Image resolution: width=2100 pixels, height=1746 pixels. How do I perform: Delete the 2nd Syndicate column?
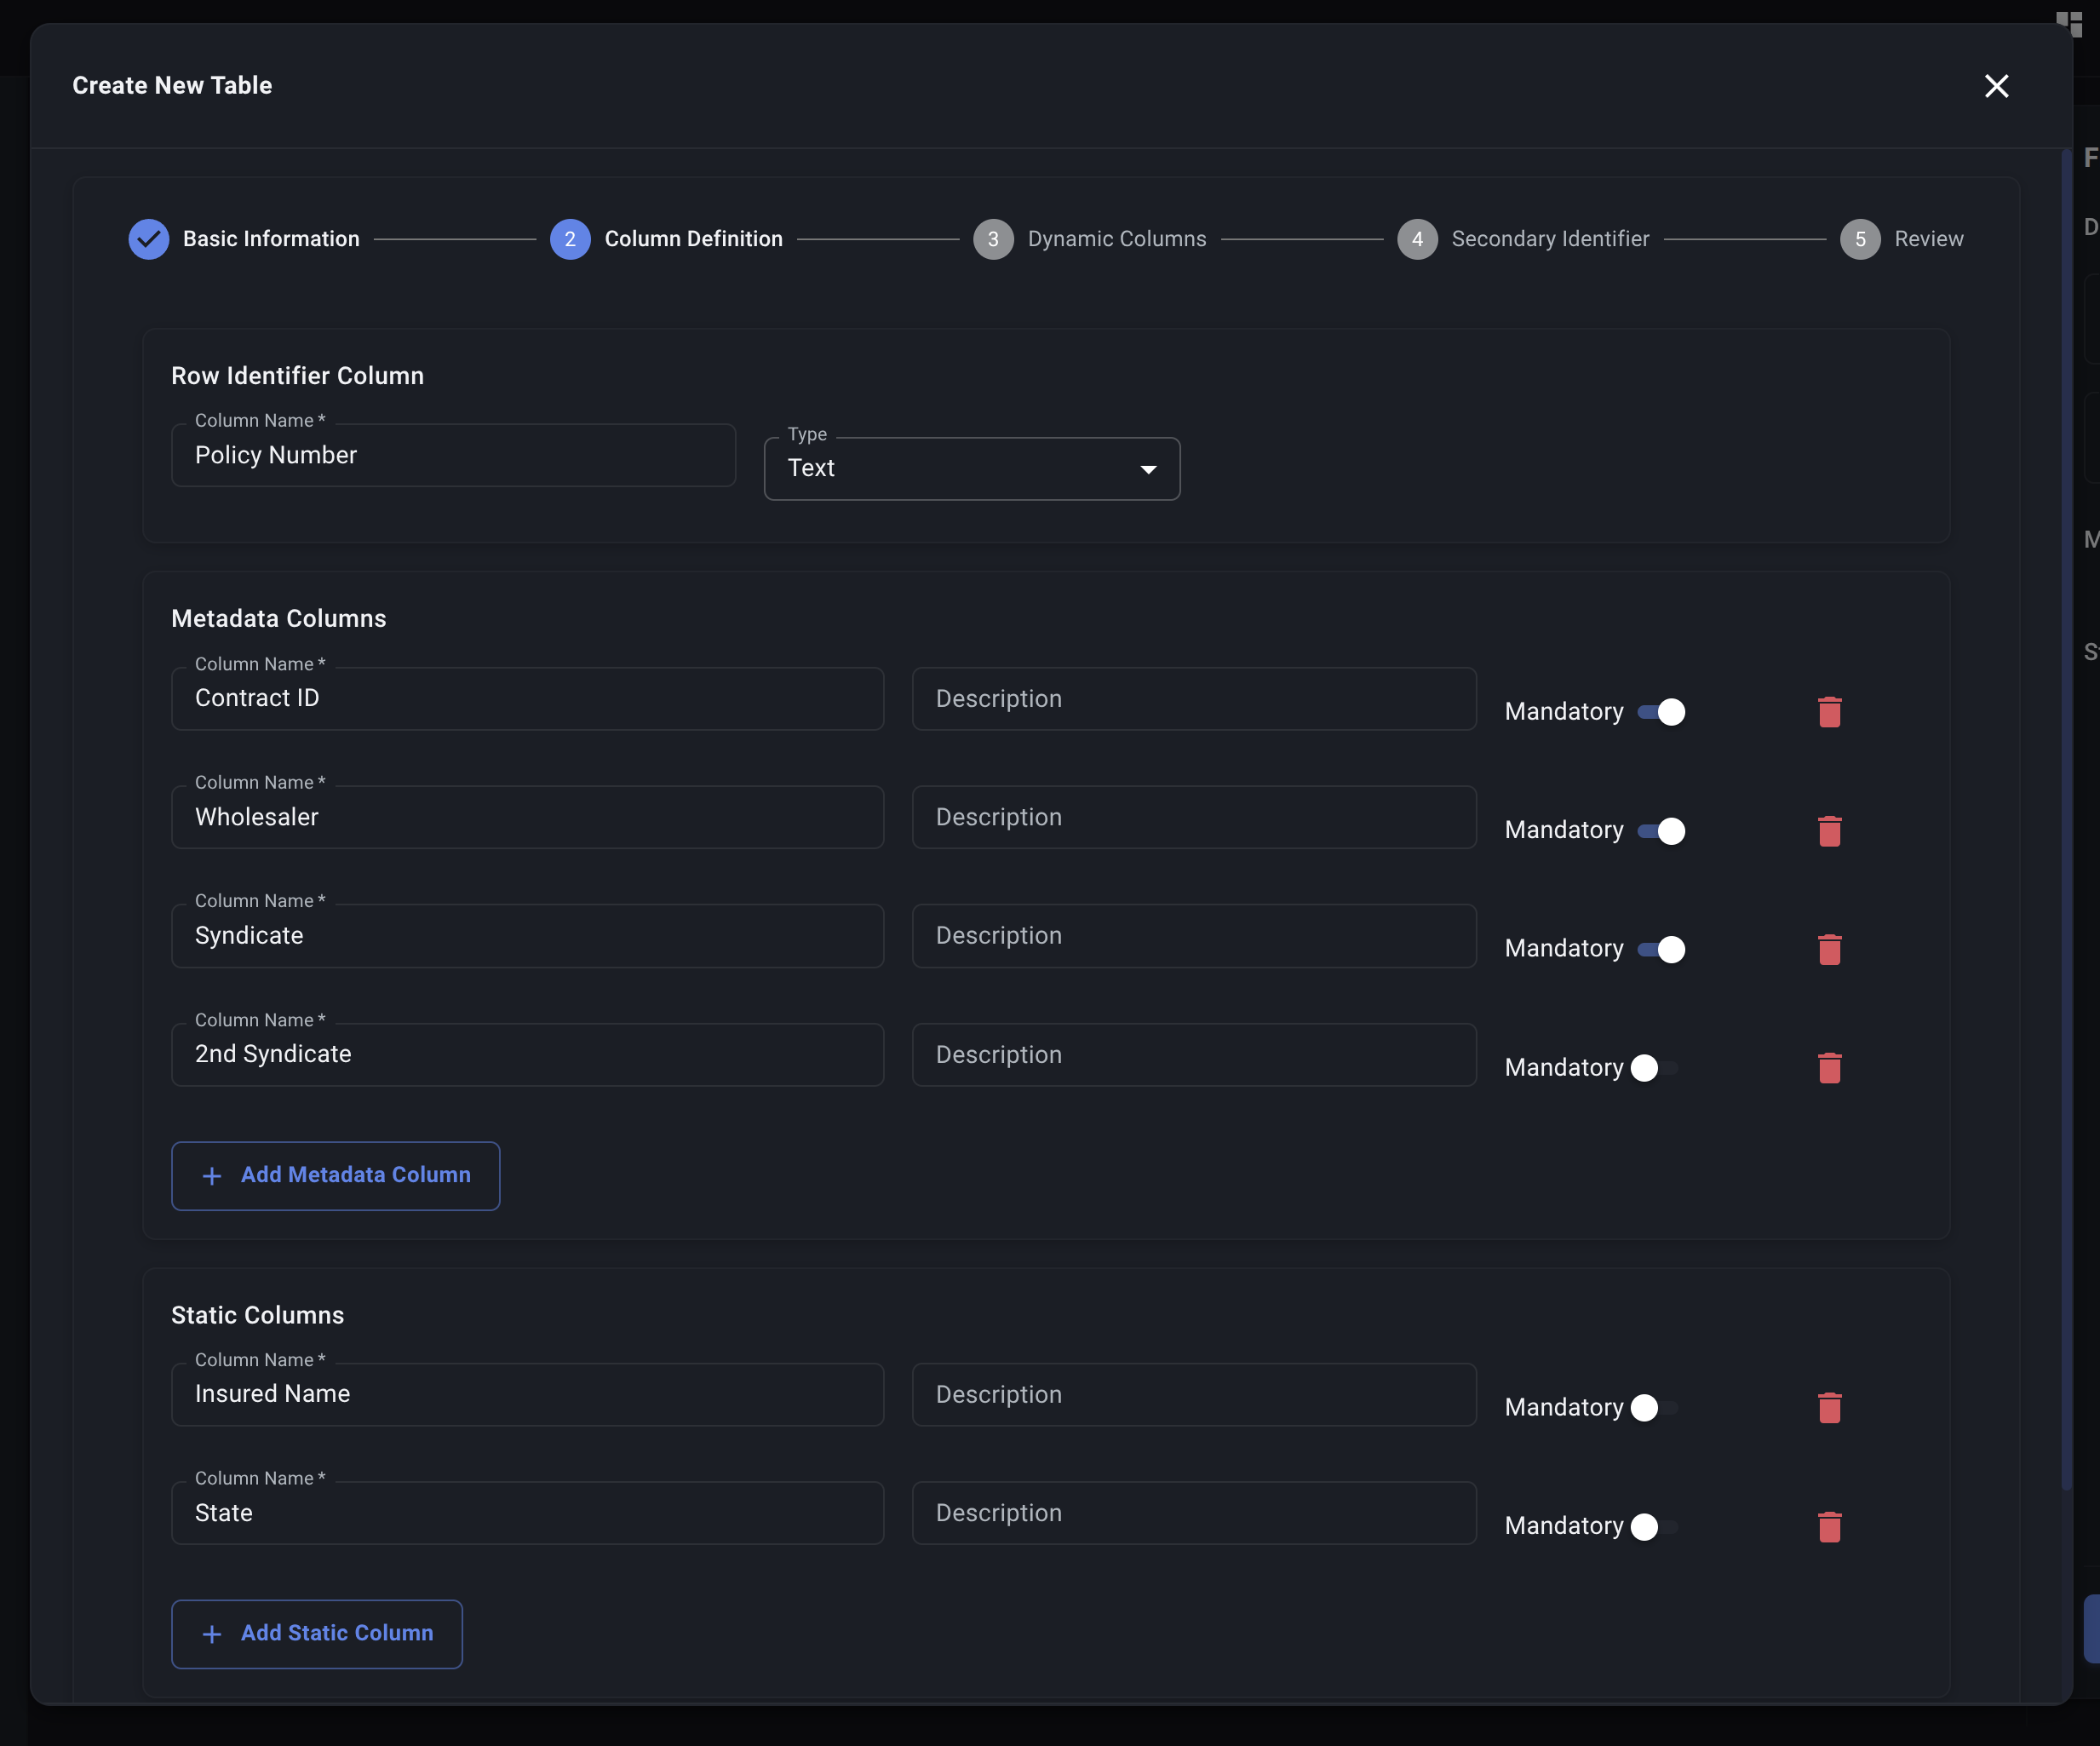click(1829, 1068)
